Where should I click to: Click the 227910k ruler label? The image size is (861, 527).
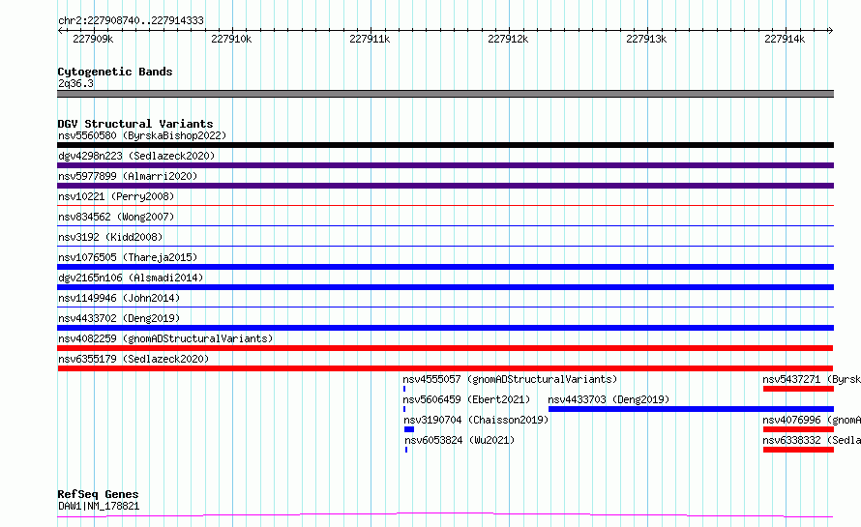point(231,39)
